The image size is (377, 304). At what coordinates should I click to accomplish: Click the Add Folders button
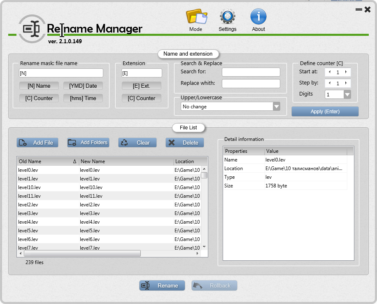[x=88, y=143]
